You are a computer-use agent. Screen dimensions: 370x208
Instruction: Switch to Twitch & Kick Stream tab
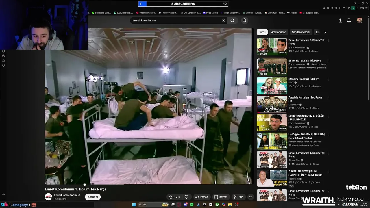point(231,13)
